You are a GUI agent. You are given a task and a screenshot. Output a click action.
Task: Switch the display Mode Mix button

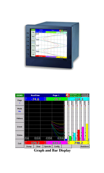(20, 110)
